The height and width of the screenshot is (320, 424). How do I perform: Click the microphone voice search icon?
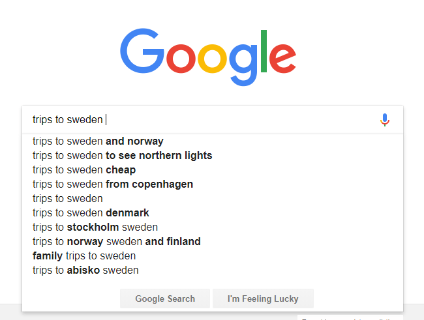click(385, 120)
